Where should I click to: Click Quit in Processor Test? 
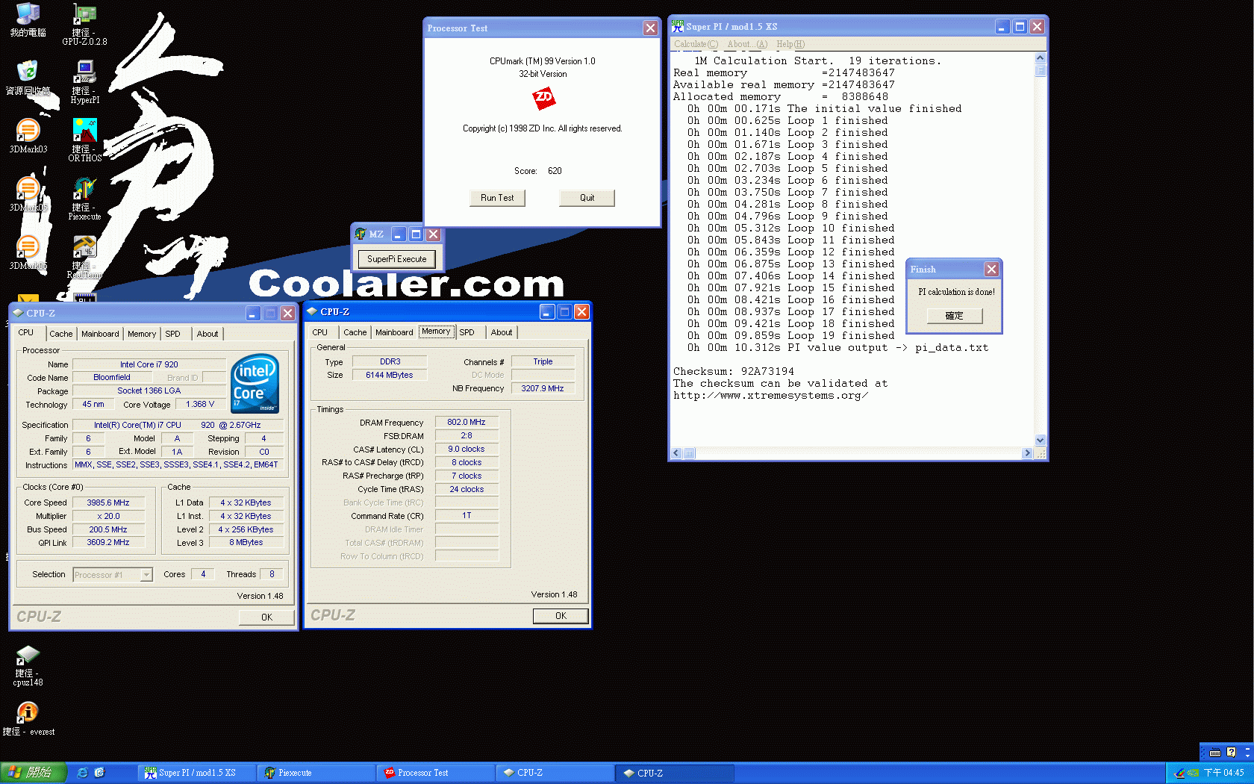587,198
